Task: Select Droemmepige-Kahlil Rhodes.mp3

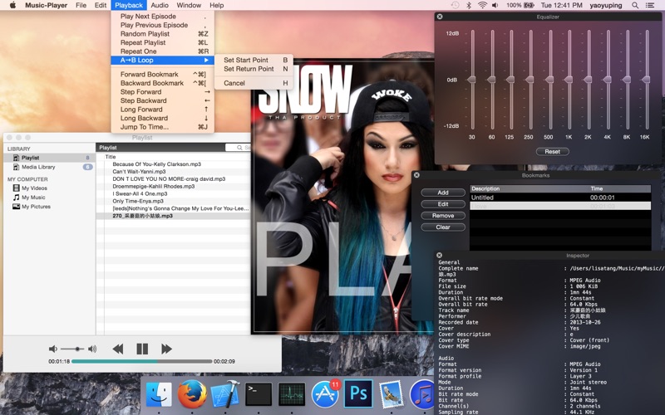Action: [174, 186]
